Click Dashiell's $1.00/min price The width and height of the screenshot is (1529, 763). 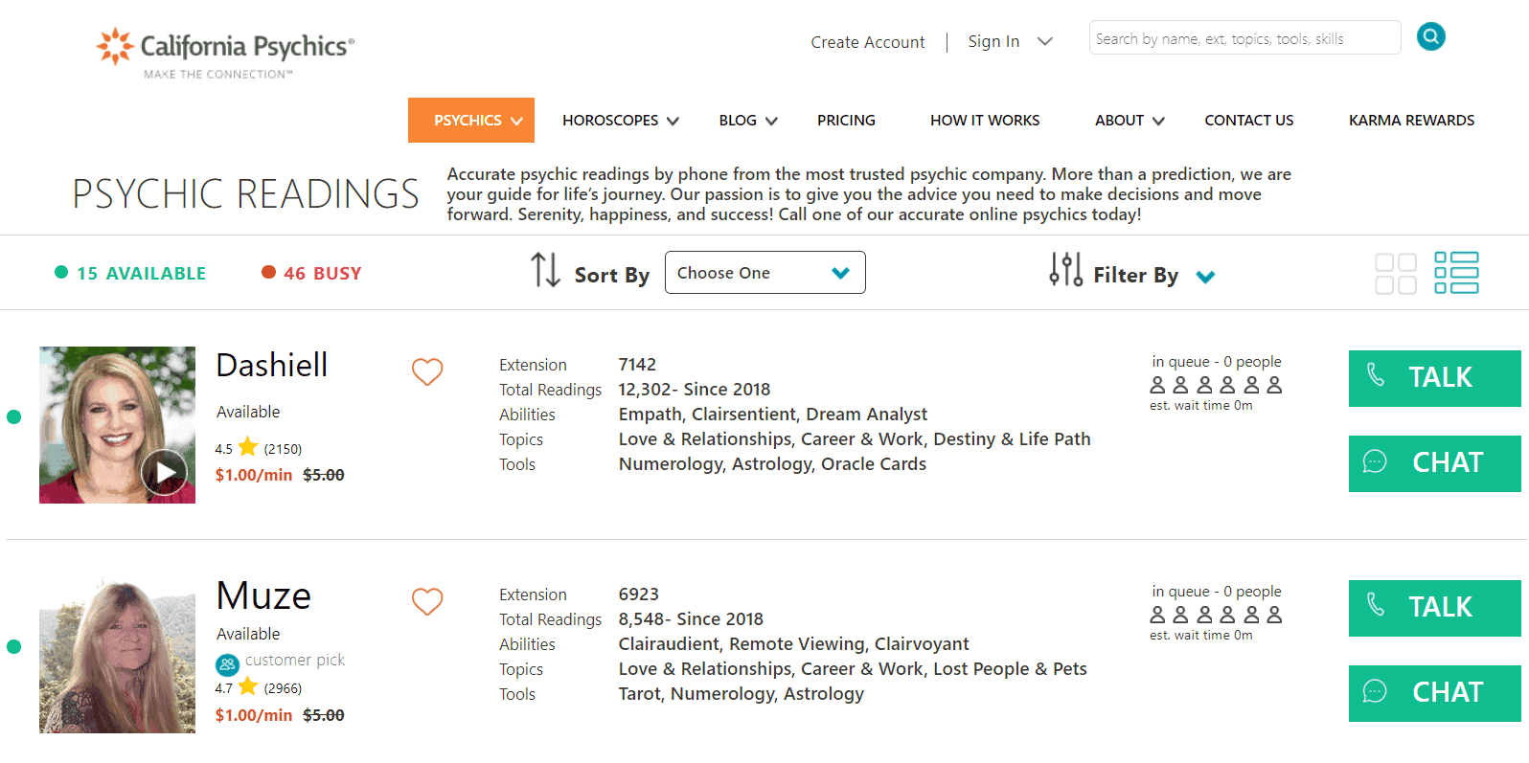tap(254, 475)
